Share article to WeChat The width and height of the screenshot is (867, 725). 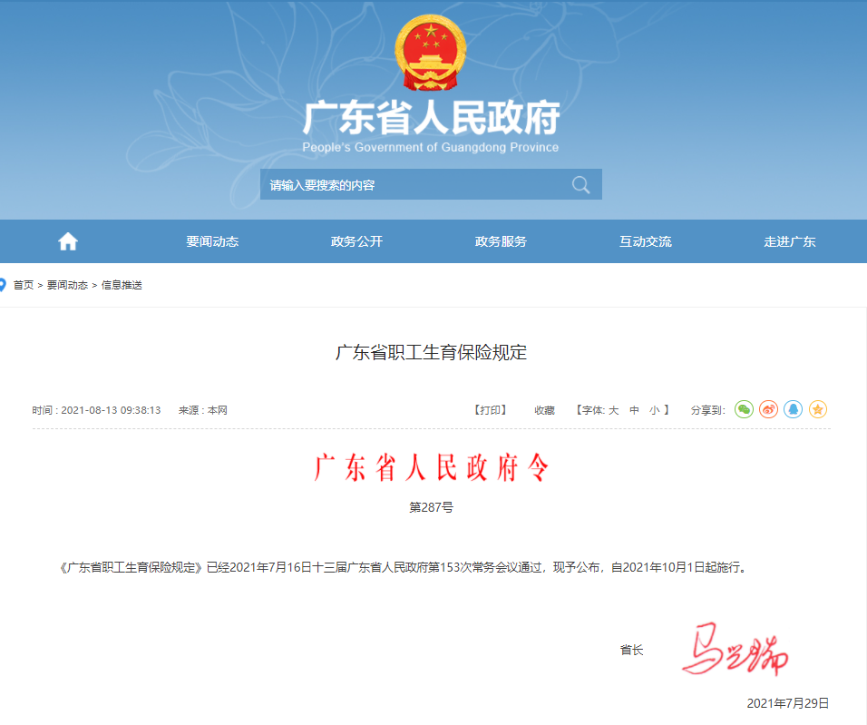pyautogui.click(x=744, y=410)
